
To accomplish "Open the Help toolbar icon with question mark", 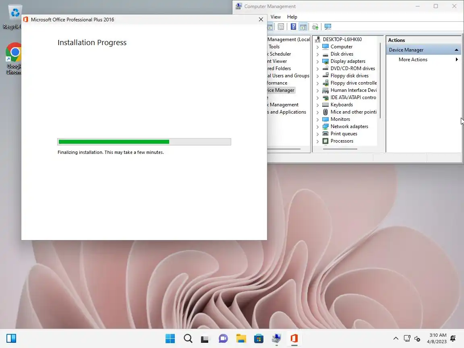I will point(293,27).
